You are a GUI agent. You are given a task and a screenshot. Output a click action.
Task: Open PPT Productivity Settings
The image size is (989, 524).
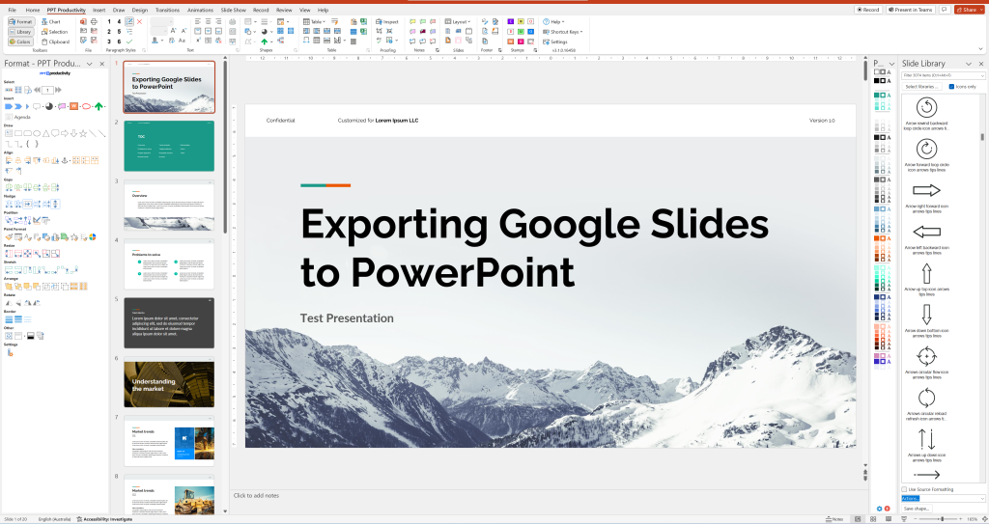[555, 41]
